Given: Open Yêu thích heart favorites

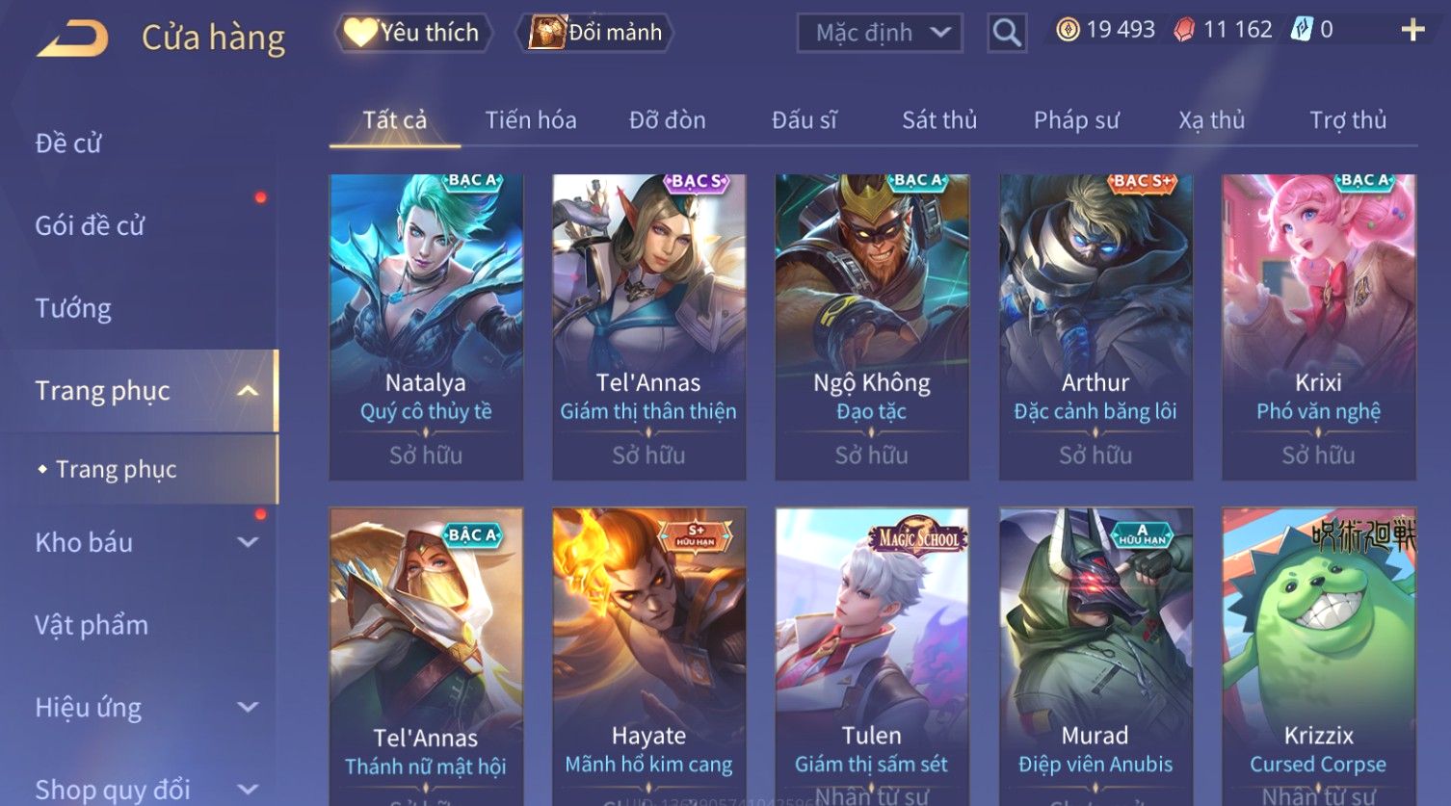Looking at the screenshot, I should coord(413,33).
